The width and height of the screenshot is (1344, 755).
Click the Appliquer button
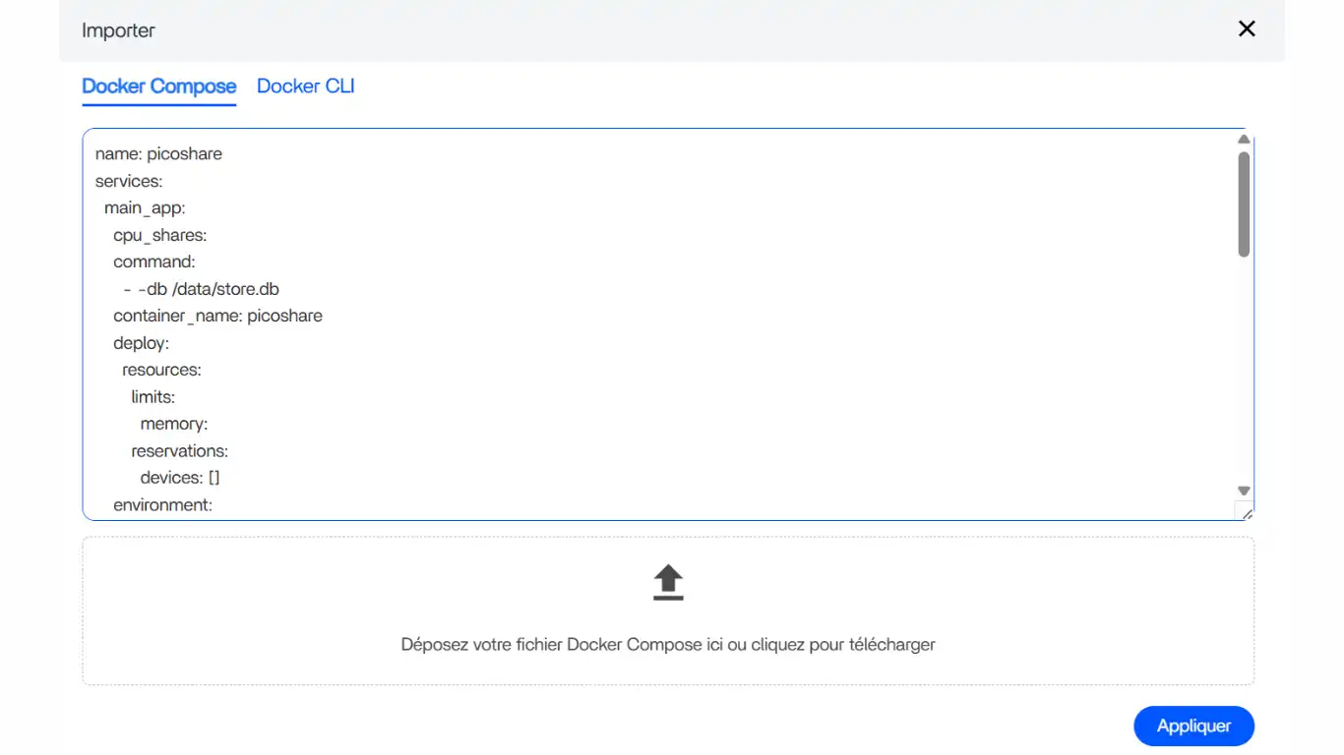(x=1193, y=726)
